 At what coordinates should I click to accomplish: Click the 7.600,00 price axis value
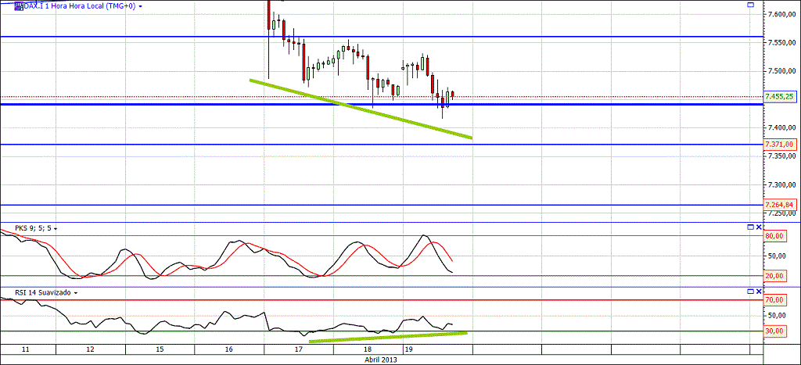(x=781, y=14)
